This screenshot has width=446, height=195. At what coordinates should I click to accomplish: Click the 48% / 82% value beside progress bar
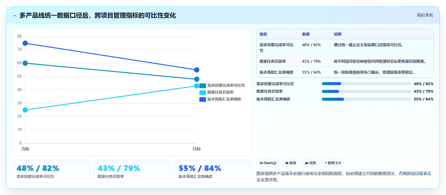click(423, 84)
